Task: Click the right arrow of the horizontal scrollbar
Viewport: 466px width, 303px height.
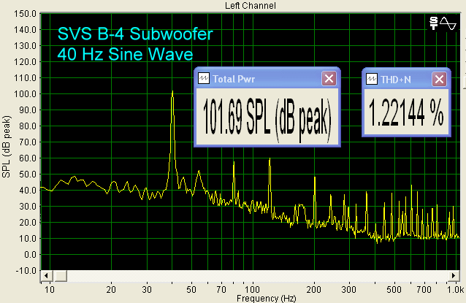Action: (x=454, y=276)
